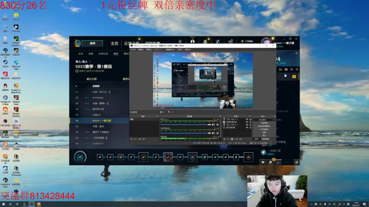Move source down with the sources arrow
The image size is (369, 207).
pos(240,139)
